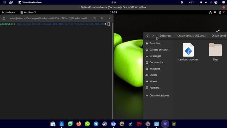Launch the green S app in dock
The image size is (227, 128).
70,124
